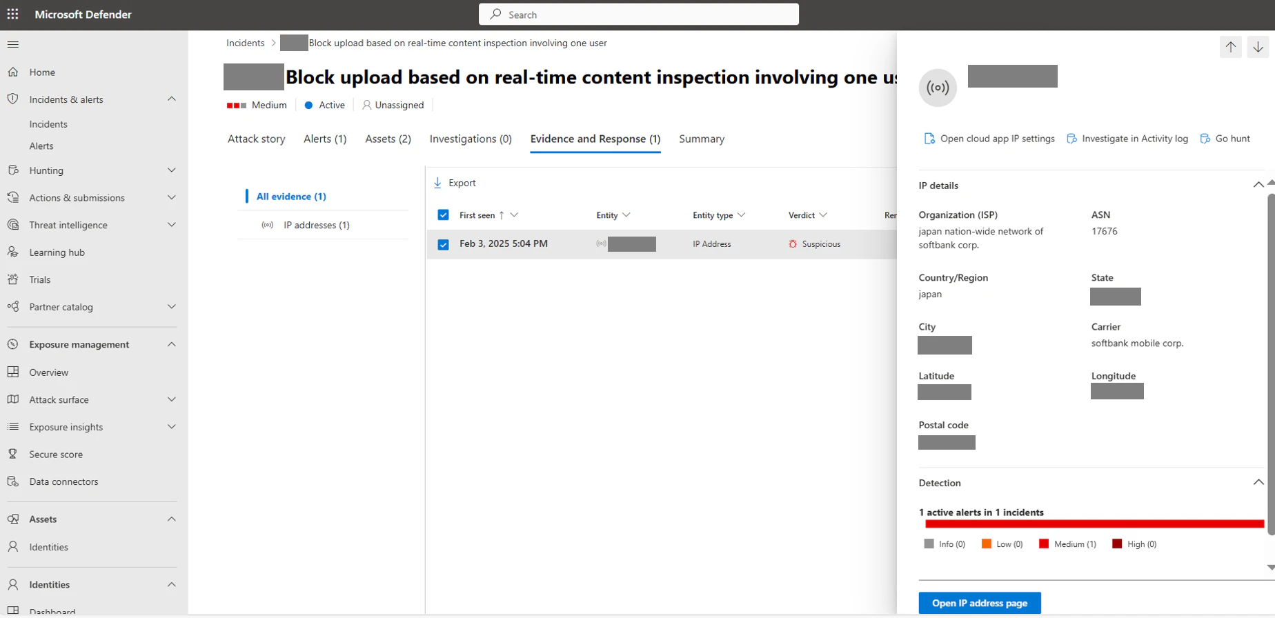Switch to the Summary tab
1275x618 pixels.
tap(702, 139)
